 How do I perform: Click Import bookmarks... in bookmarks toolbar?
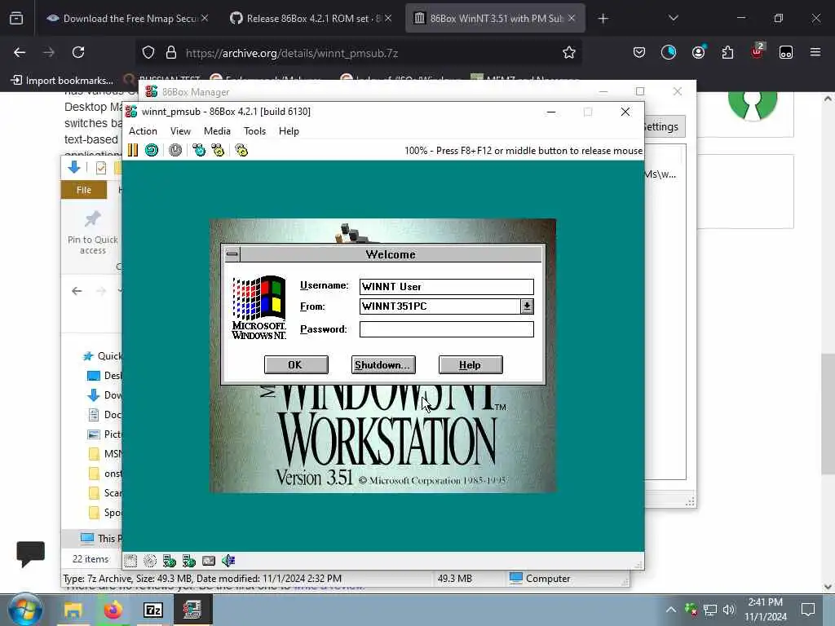(62, 81)
